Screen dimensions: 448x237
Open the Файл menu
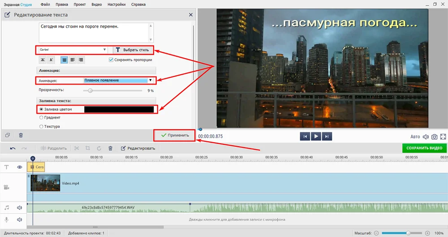click(x=45, y=4)
